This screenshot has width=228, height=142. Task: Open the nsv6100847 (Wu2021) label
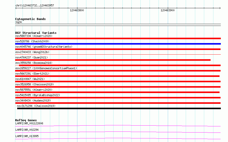(30, 79)
